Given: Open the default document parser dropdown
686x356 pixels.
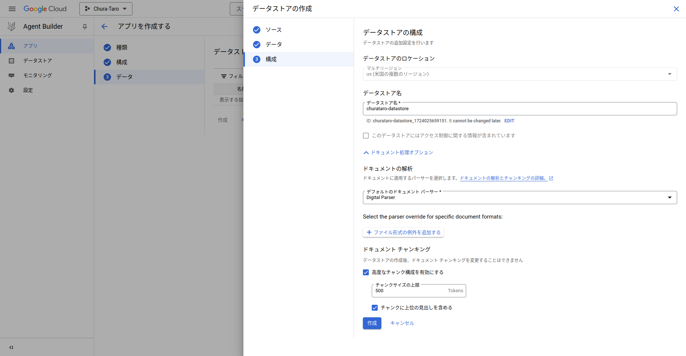Looking at the screenshot, I should point(520,198).
